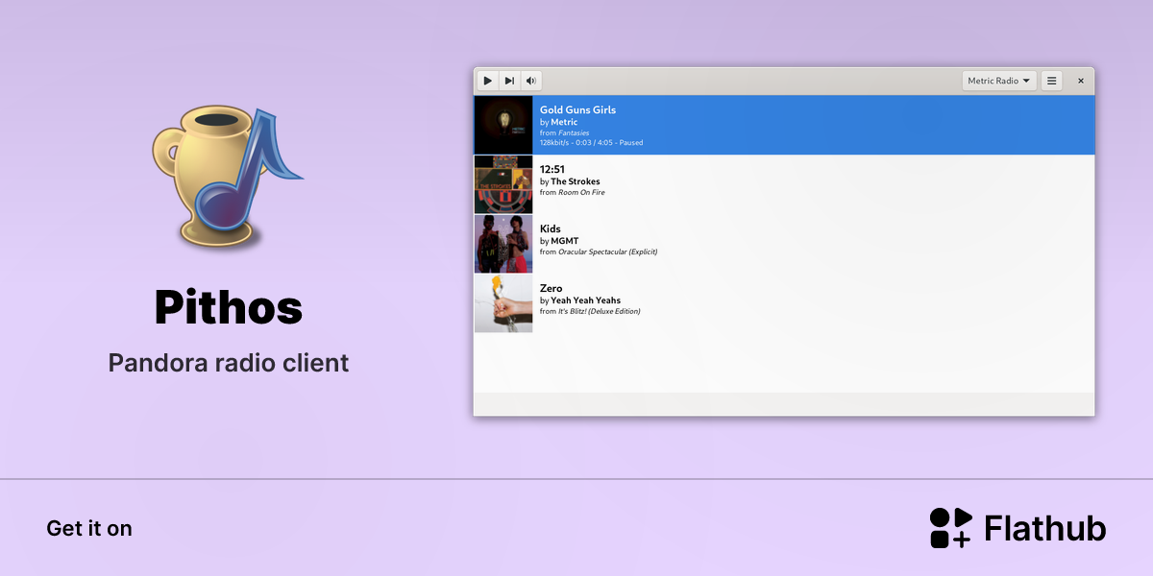Open the volume speaker control
Image resolution: width=1153 pixels, height=576 pixels.
530,81
